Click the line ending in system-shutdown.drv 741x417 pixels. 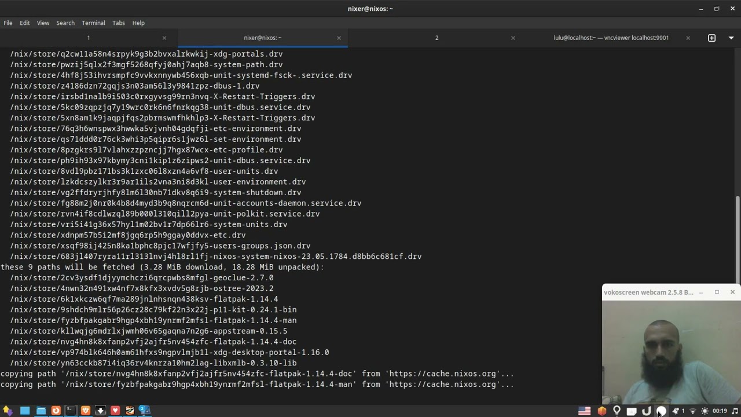tap(156, 192)
